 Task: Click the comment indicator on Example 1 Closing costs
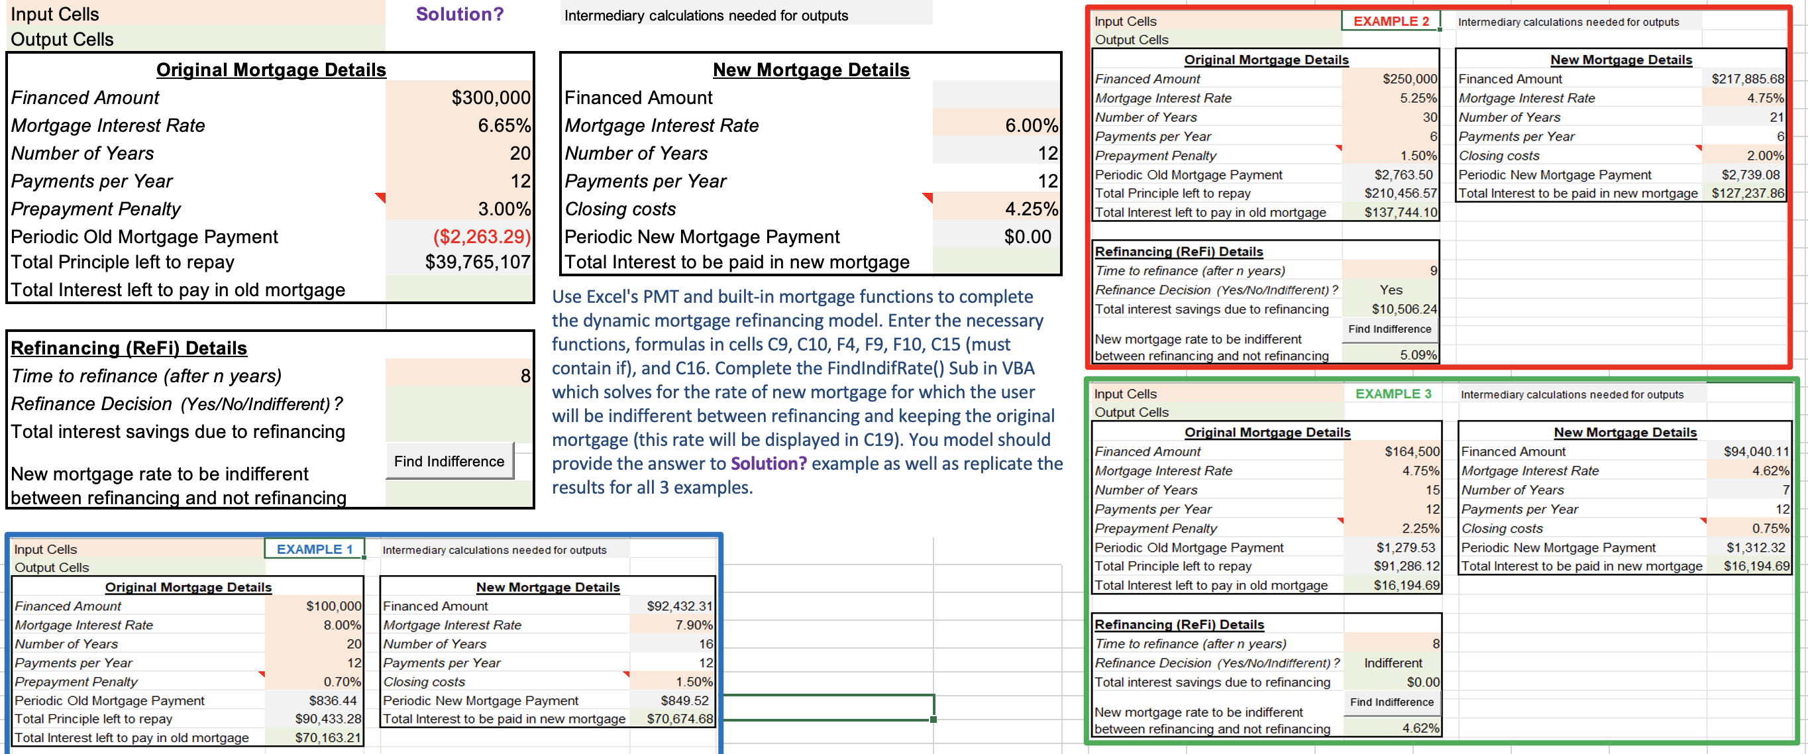(627, 674)
